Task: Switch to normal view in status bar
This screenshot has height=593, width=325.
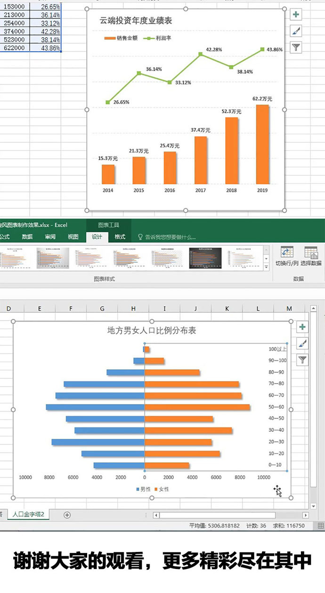Action: [321, 526]
